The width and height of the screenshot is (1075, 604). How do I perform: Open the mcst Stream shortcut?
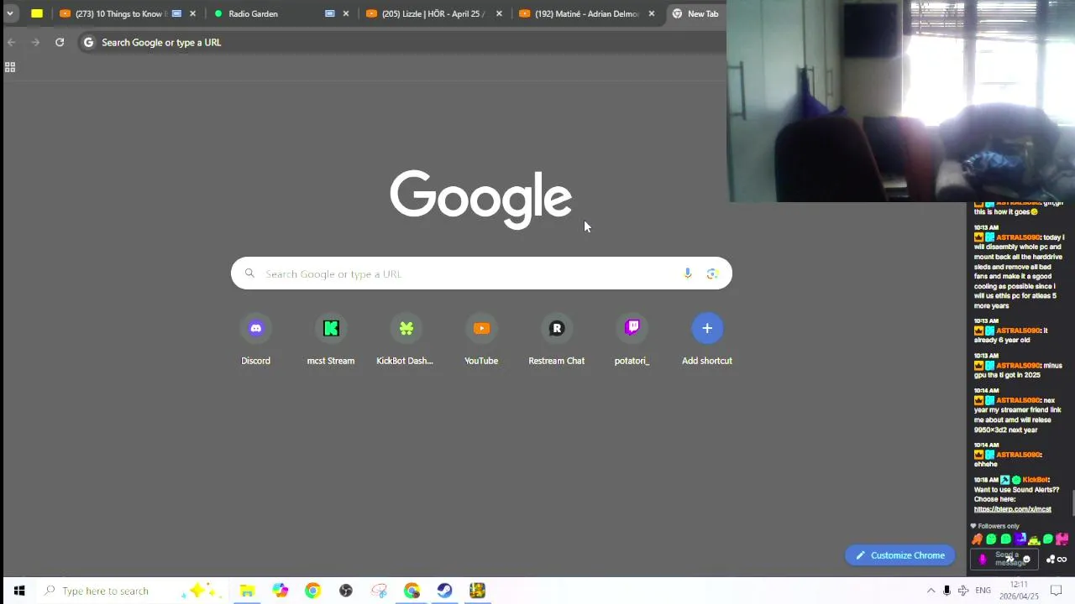331,339
